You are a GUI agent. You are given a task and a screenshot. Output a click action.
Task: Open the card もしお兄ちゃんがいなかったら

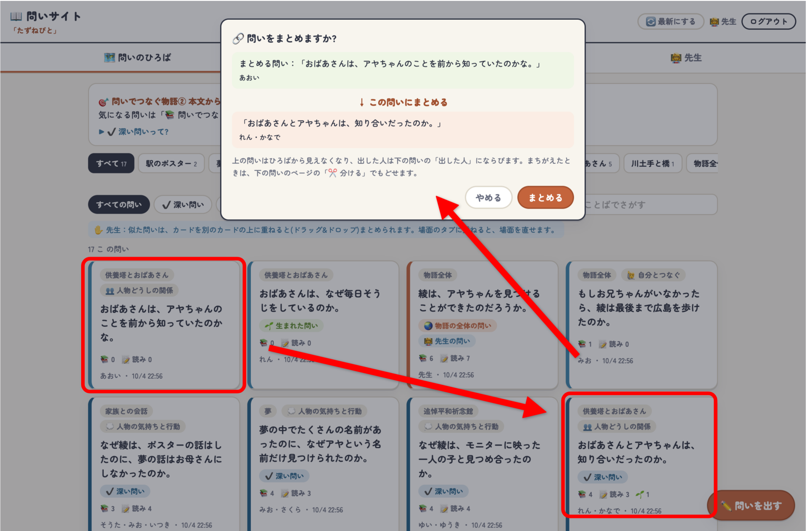642,325
